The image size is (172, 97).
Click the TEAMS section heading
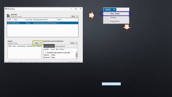point(10,41)
